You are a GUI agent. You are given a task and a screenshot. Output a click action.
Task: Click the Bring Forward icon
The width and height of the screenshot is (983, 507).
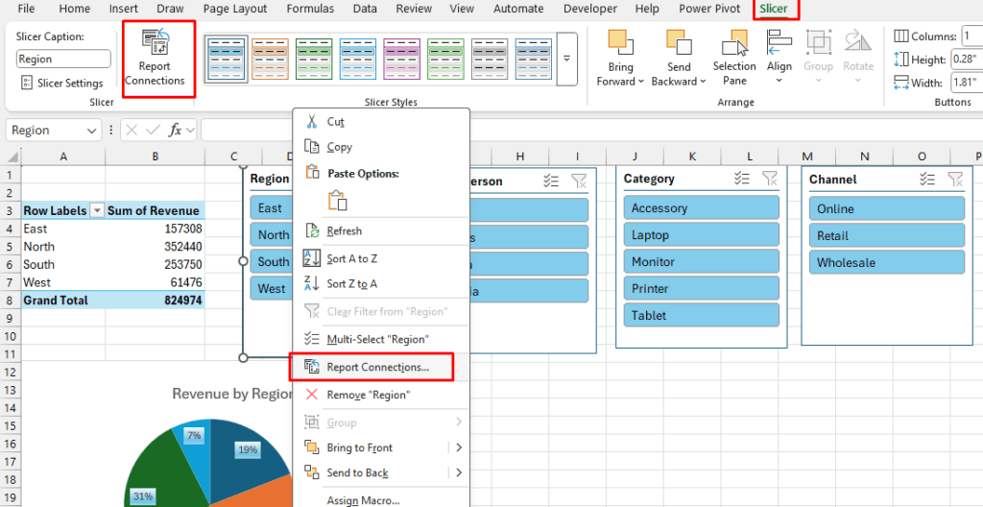pyautogui.click(x=621, y=42)
